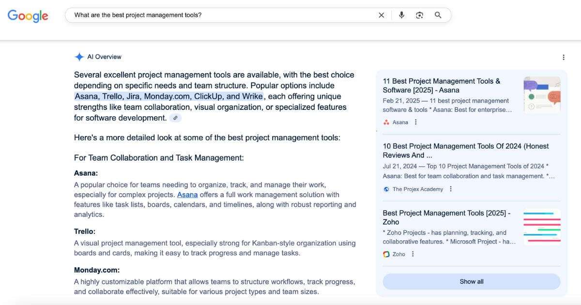Screen dimensions: 581x305
Task: Open the AI Overview options three-dot menu
Action: [x=564, y=57]
